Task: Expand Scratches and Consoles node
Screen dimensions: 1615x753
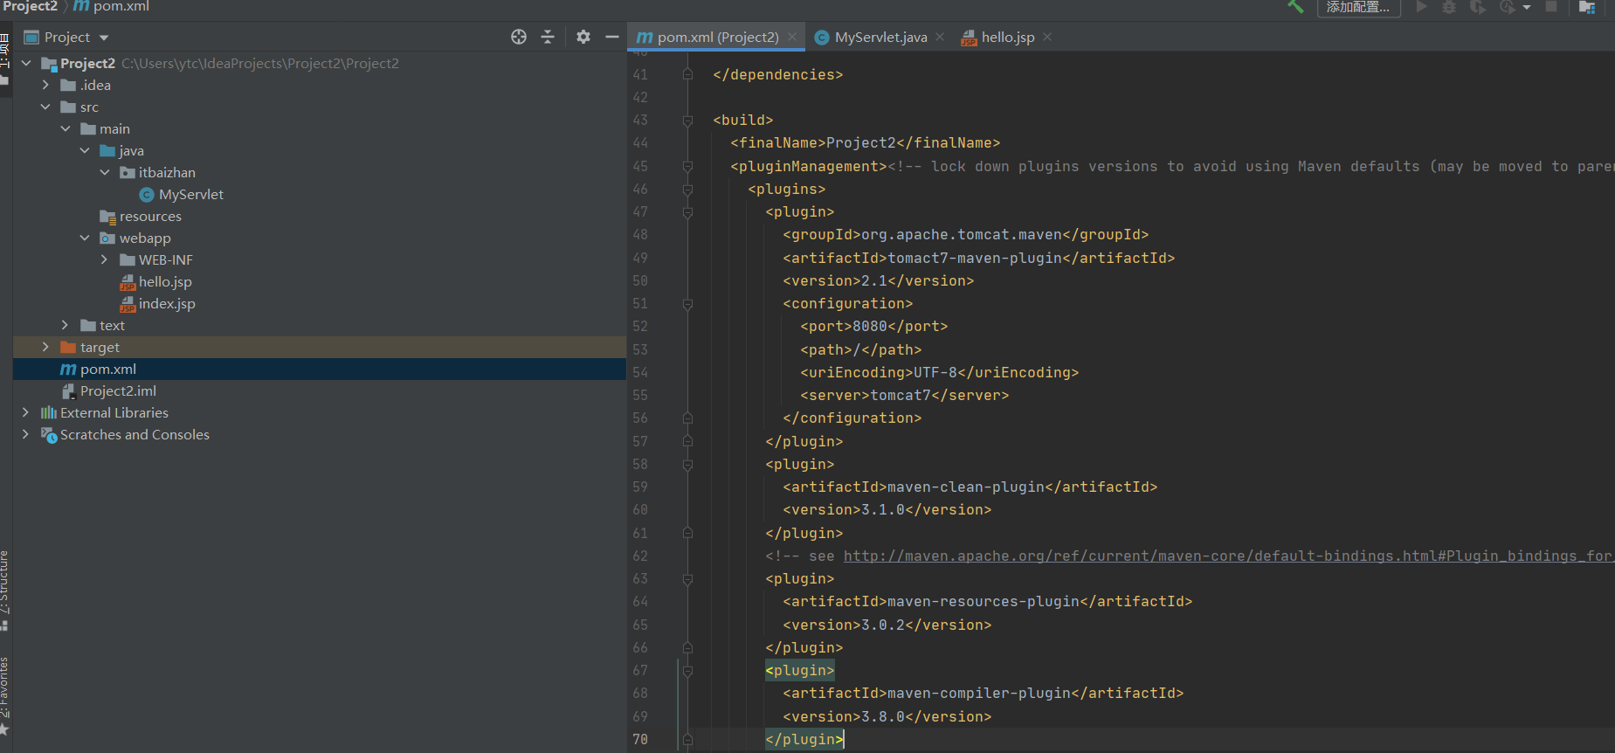Action: click(x=25, y=434)
